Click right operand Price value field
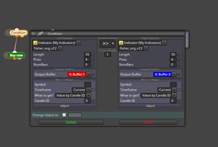 point(173,59)
